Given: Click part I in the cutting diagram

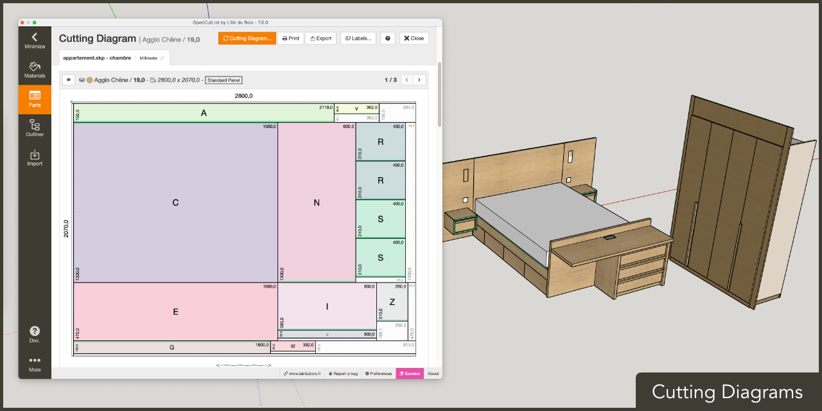Looking at the screenshot, I should (x=327, y=306).
